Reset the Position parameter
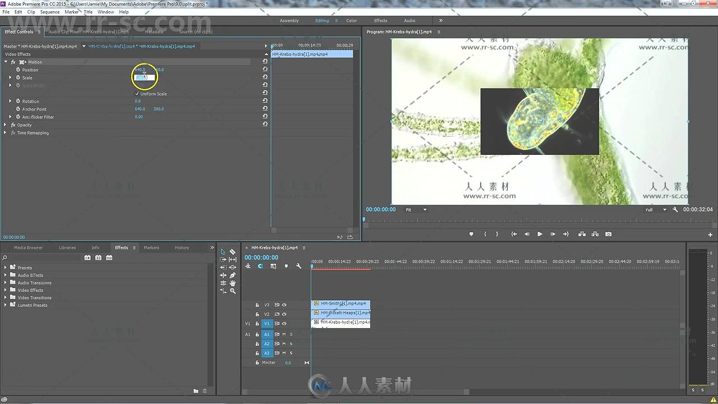Viewport: 718px width, 404px height. [265, 70]
